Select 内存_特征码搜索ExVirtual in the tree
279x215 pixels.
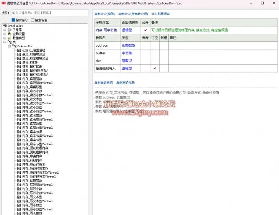click(x=41, y=172)
